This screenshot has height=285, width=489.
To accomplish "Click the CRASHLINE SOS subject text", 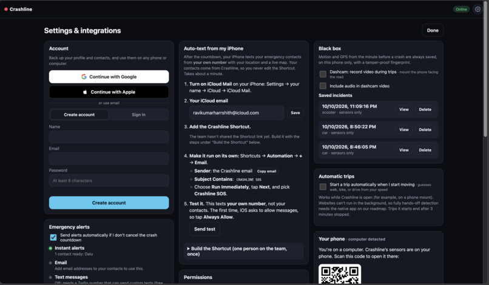I will tap(249, 179).
